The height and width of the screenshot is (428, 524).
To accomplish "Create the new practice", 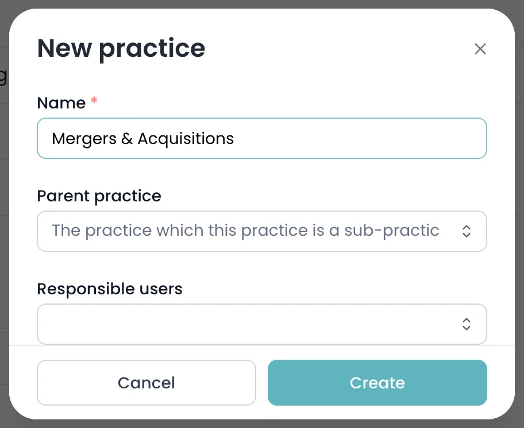I will [x=377, y=383].
